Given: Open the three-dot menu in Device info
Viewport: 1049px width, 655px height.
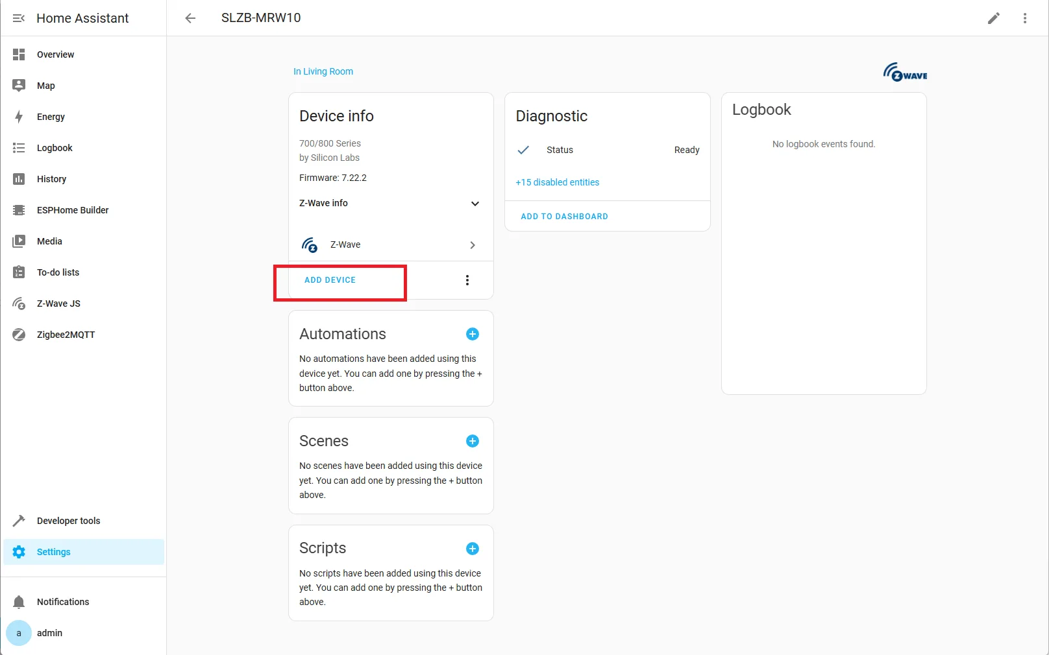Looking at the screenshot, I should pyautogui.click(x=467, y=280).
